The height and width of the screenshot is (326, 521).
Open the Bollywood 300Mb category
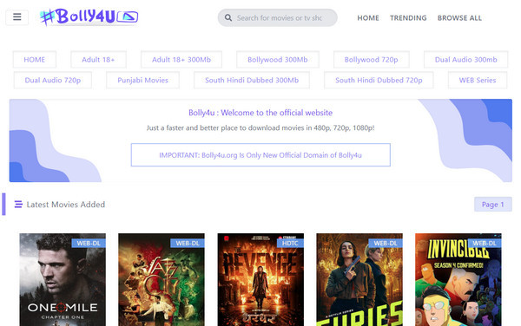[278, 60]
